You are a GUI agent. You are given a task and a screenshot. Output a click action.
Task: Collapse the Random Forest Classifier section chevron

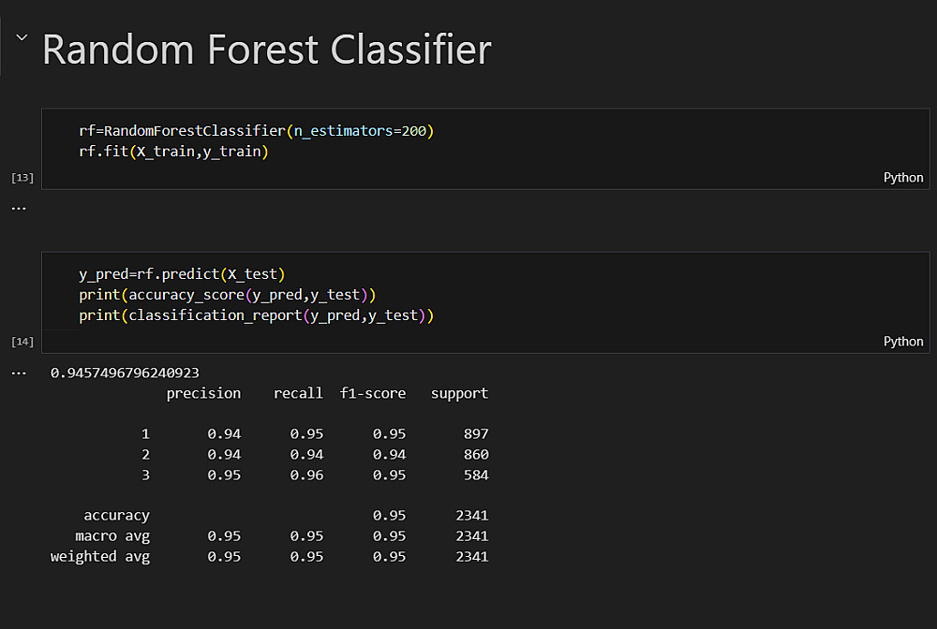[21, 38]
